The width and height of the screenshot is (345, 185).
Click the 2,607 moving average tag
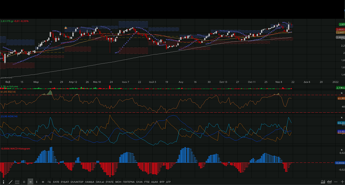341,32
